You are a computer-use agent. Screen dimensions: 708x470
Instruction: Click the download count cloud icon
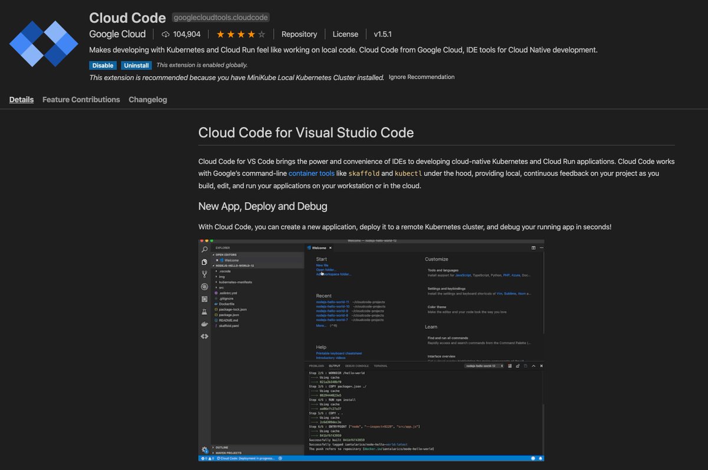click(166, 34)
